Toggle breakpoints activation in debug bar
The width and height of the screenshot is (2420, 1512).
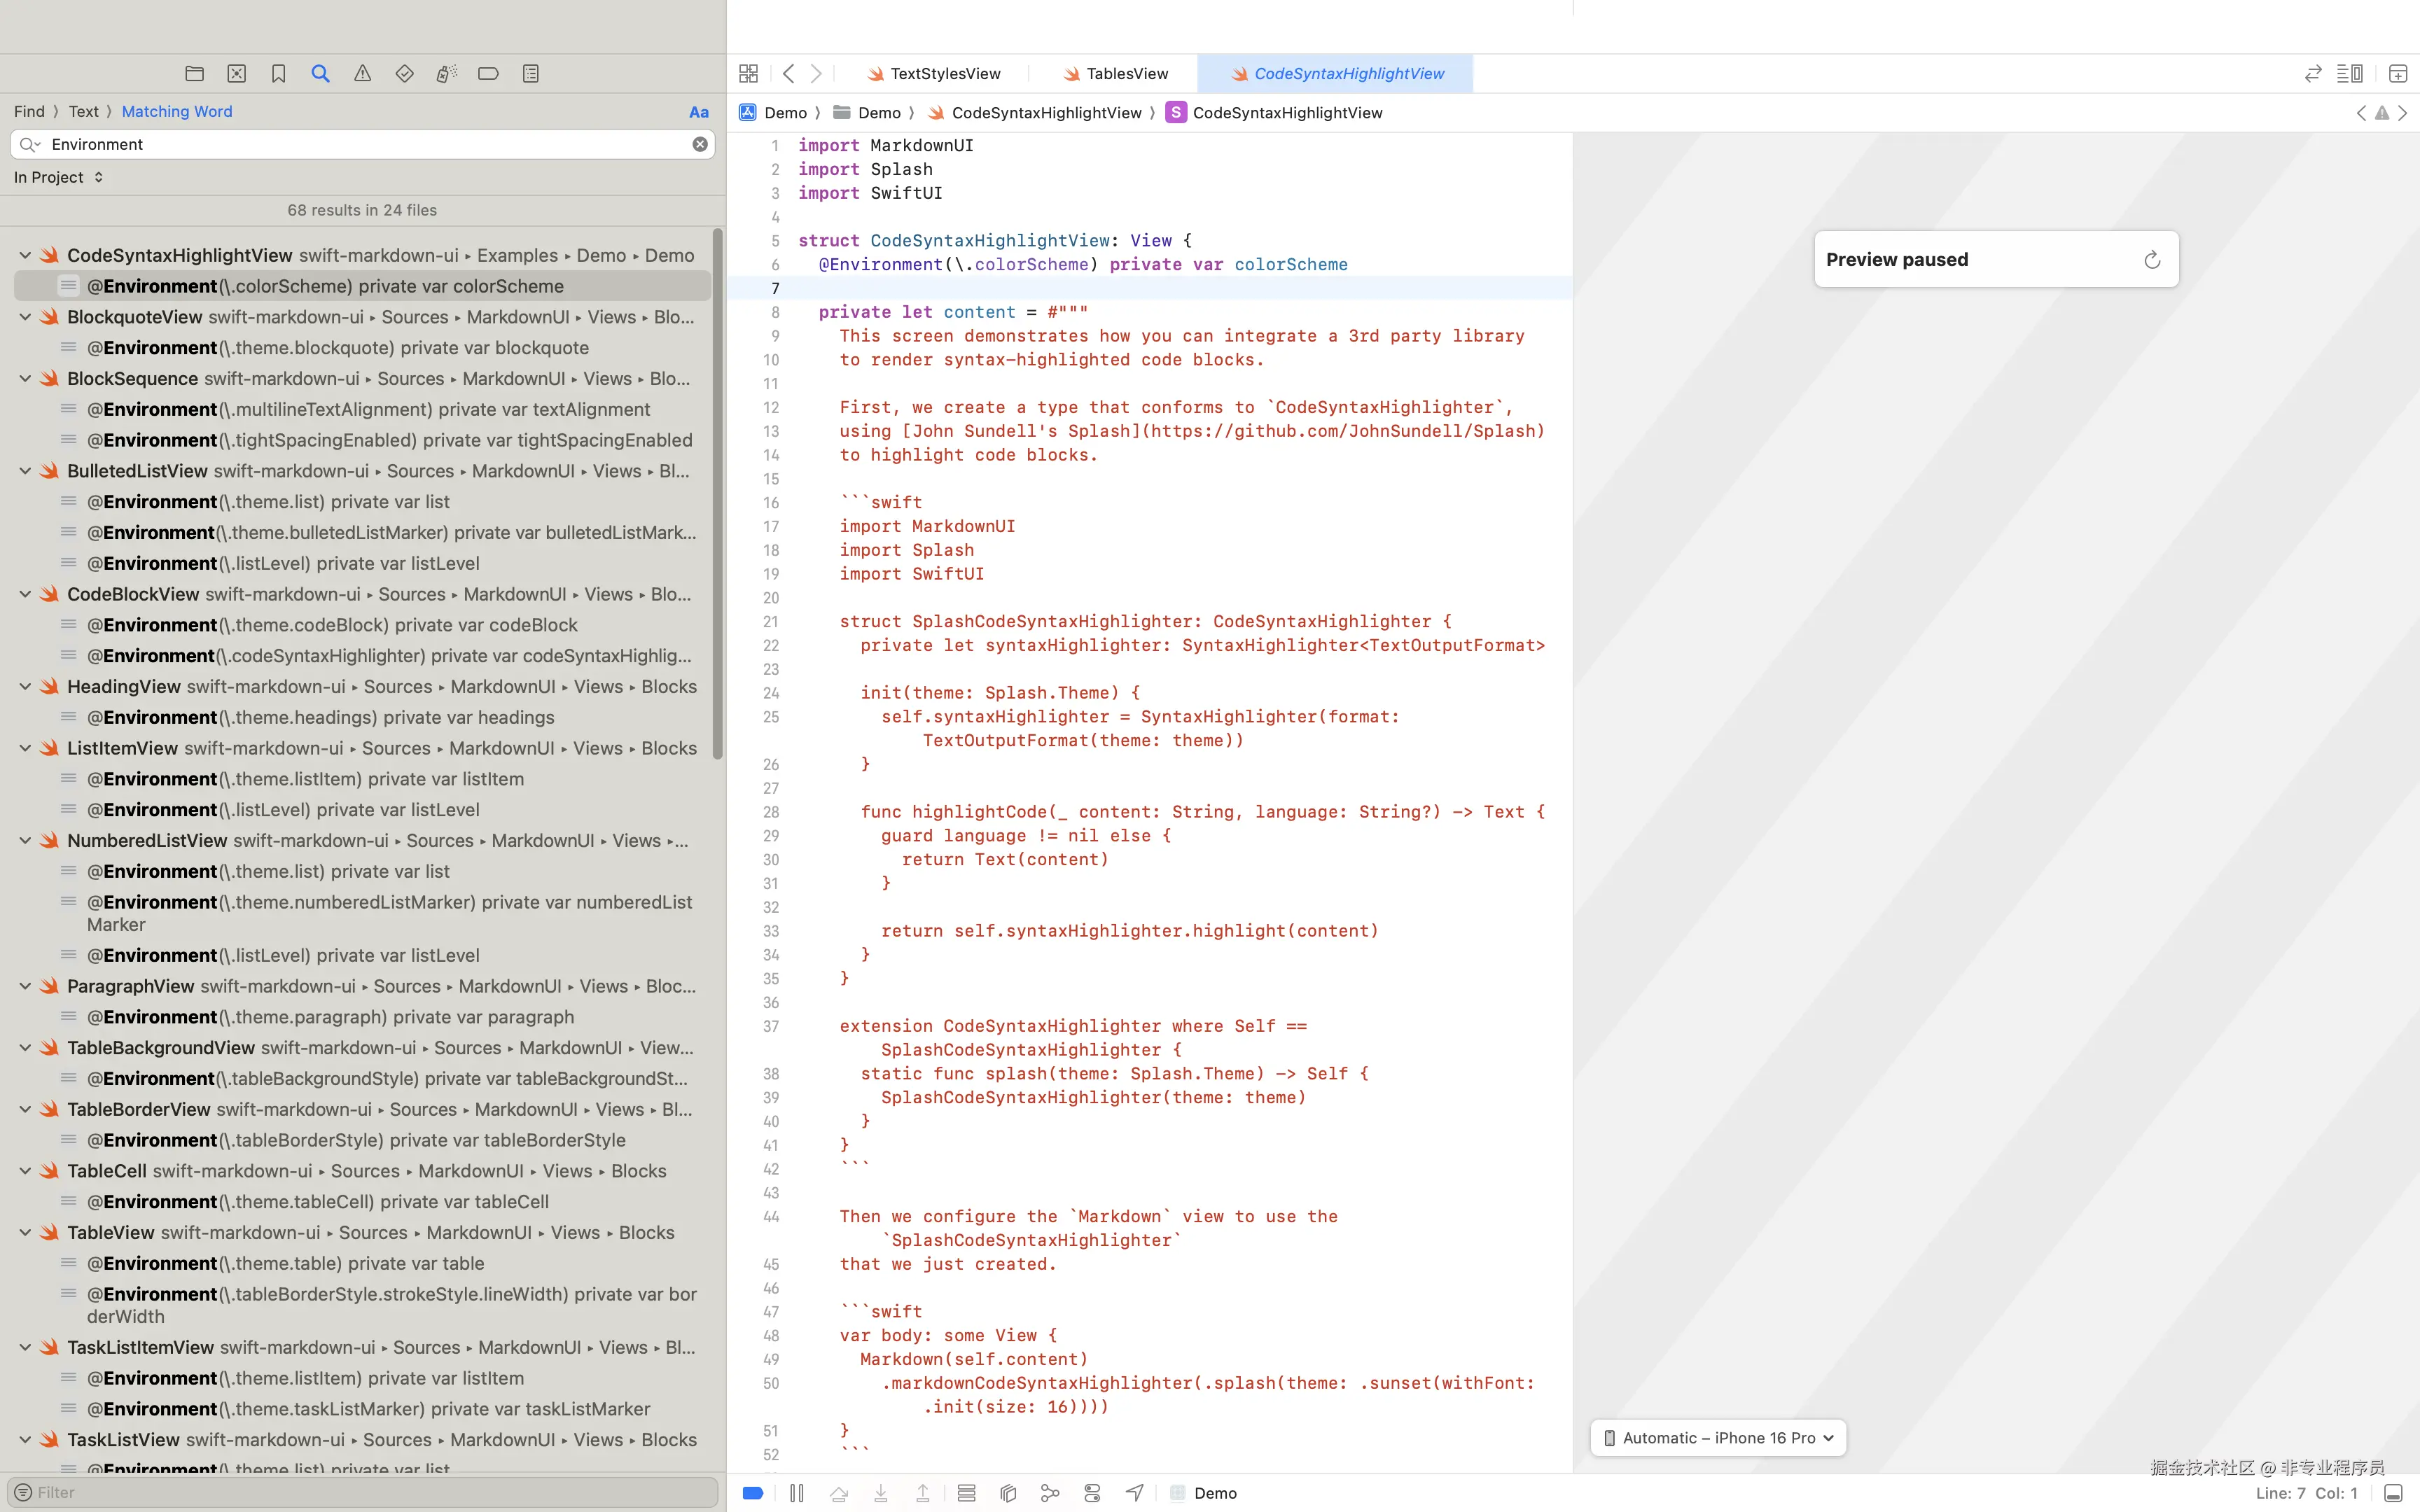click(753, 1493)
